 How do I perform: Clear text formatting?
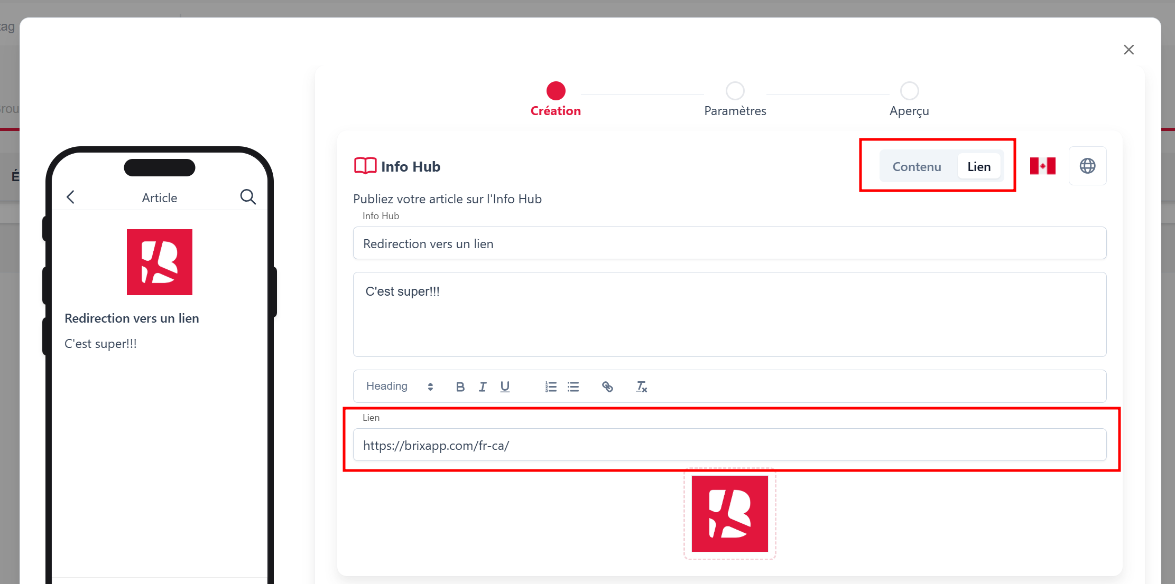point(641,387)
